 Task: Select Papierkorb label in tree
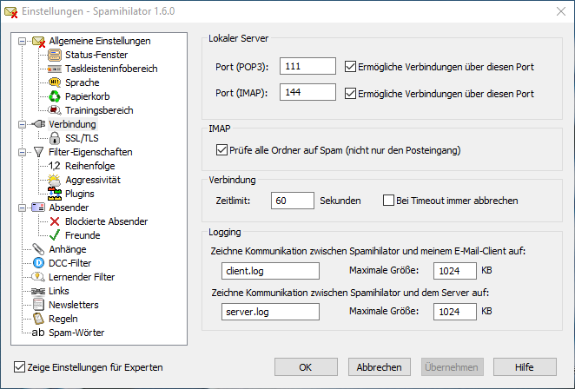click(87, 96)
